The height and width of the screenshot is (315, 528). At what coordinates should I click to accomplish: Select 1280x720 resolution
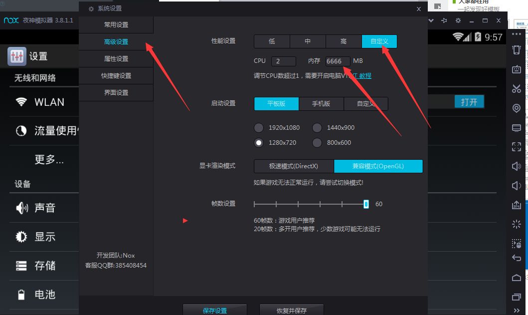(x=259, y=143)
